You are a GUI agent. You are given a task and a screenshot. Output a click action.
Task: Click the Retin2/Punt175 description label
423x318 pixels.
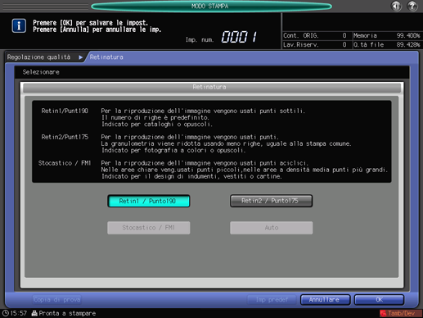coord(65,137)
